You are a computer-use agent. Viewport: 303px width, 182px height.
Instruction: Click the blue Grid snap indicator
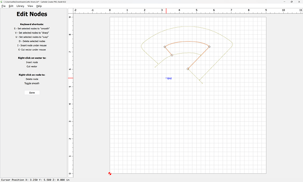pos(169,78)
